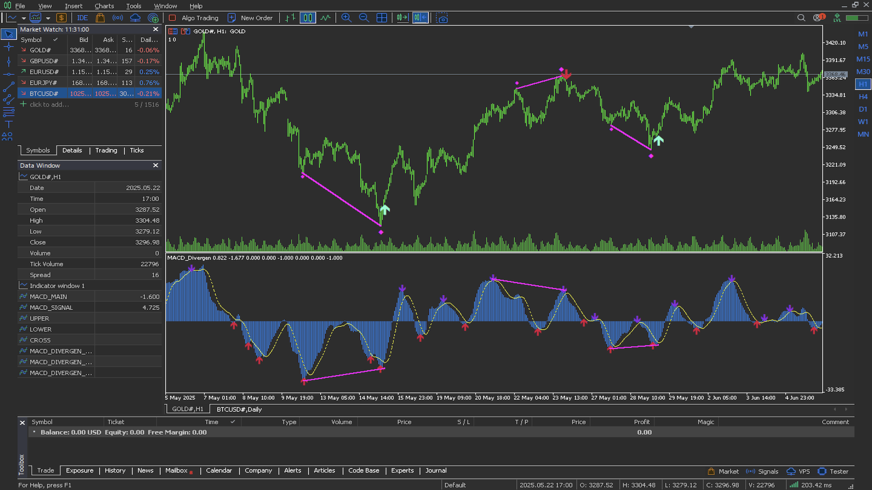Toggle Depth of Market icon on chart
The height and width of the screenshot is (490, 872).
[x=173, y=31]
